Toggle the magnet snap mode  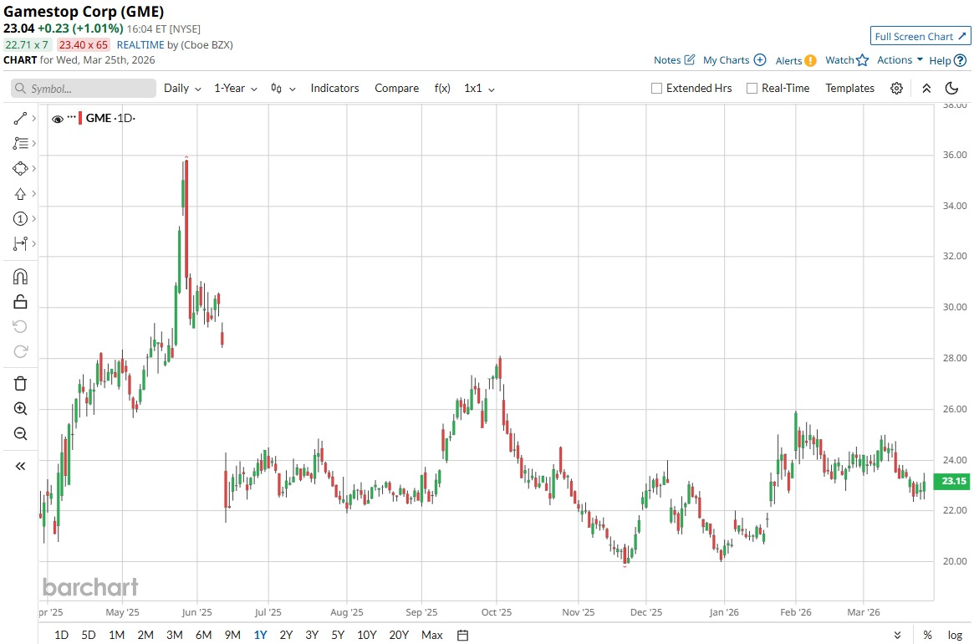(20, 277)
